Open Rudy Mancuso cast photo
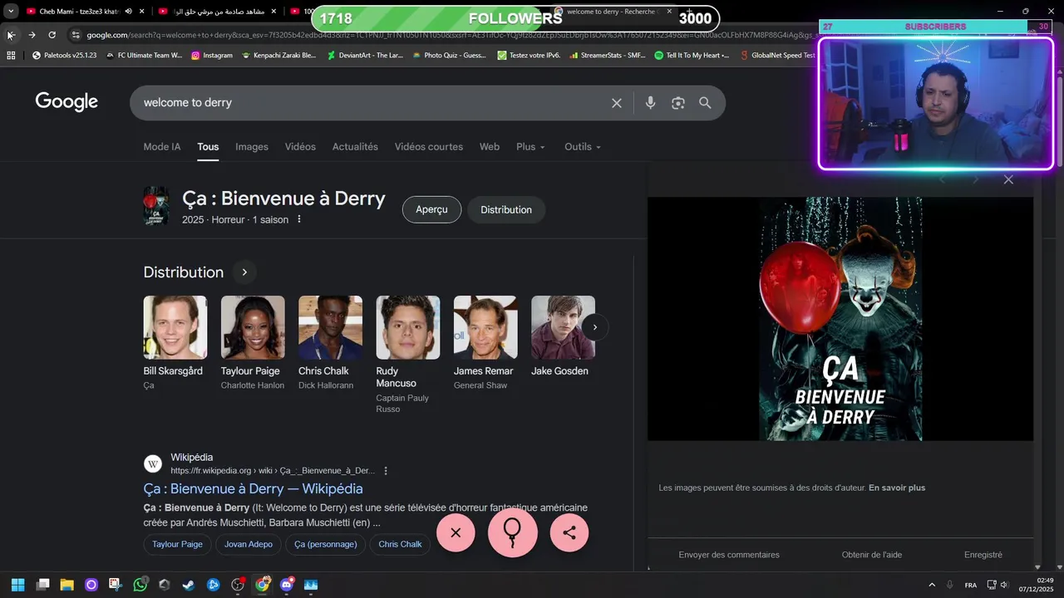This screenshot has width=1064, height=598. (407, 327)
